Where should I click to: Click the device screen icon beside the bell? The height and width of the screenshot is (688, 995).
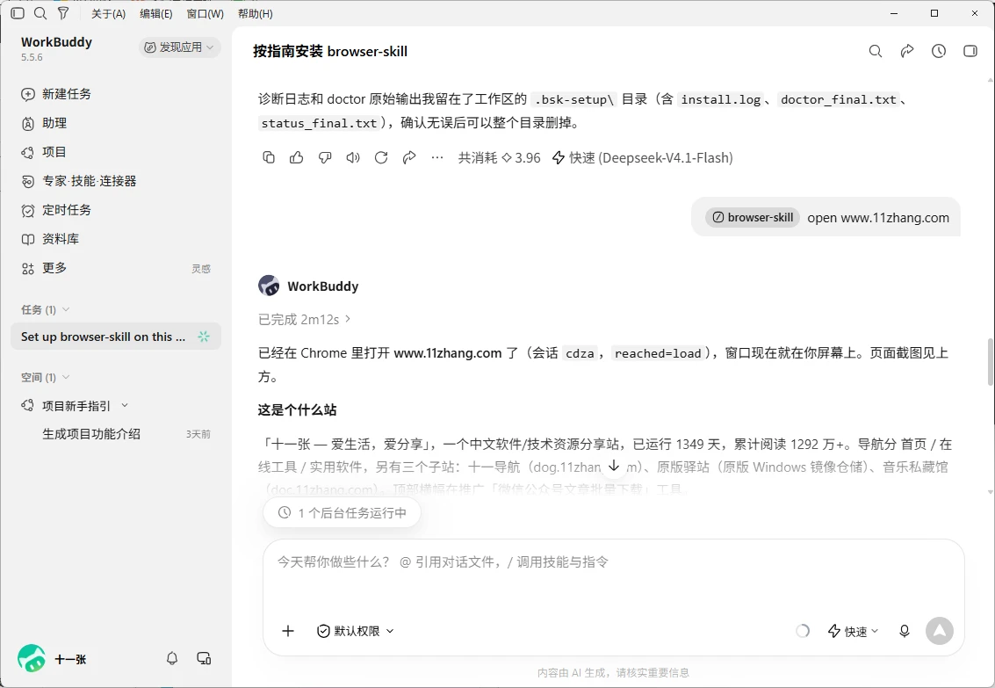204,659
